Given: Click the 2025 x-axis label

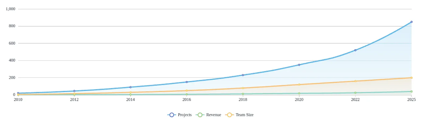Looking at the screenshot, I should point(411,100).
